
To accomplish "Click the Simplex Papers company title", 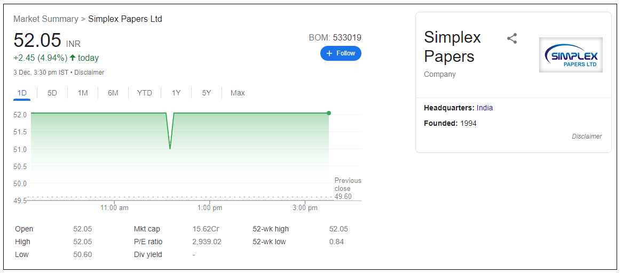I will click(x=452, y=47).
